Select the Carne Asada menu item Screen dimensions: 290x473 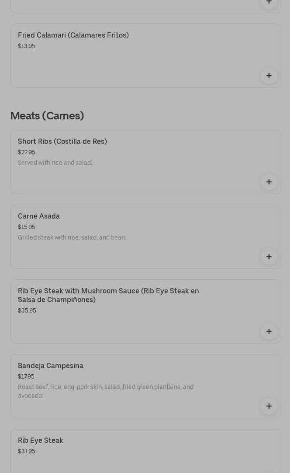(x=39, y=216)
